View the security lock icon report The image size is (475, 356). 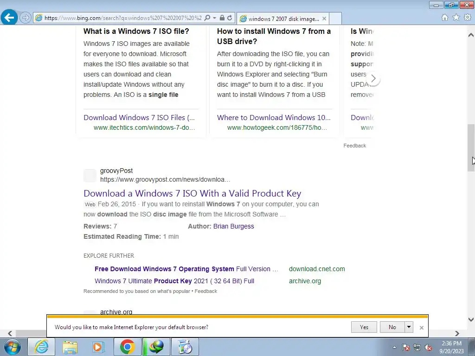pyautogui.click(x=222, y=18)
